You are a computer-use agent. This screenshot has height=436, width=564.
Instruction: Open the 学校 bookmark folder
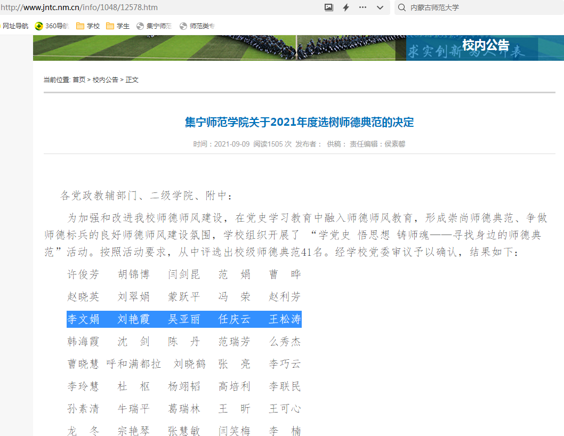point(88,26)
